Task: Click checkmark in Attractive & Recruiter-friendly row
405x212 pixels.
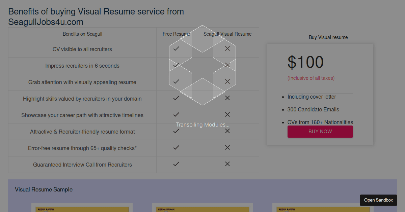Action: (176, 131)
